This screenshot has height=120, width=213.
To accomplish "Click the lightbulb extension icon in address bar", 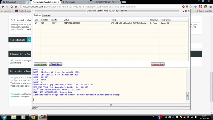I will coord(187,6).
